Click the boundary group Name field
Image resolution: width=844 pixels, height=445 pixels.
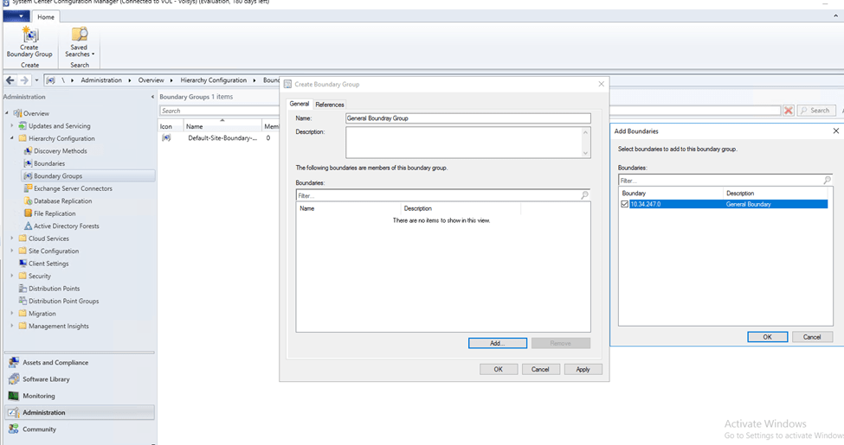tap(467, 118)
